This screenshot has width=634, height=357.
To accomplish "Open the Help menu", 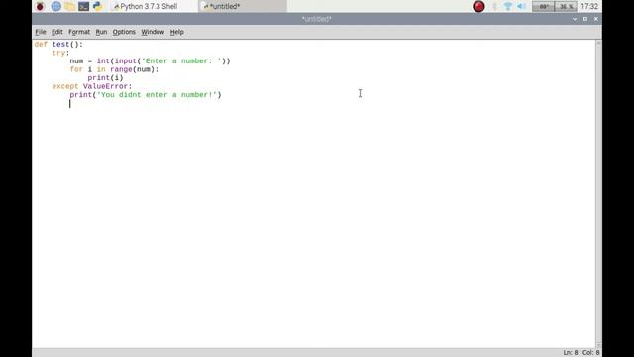I will [x=176, y=32].
